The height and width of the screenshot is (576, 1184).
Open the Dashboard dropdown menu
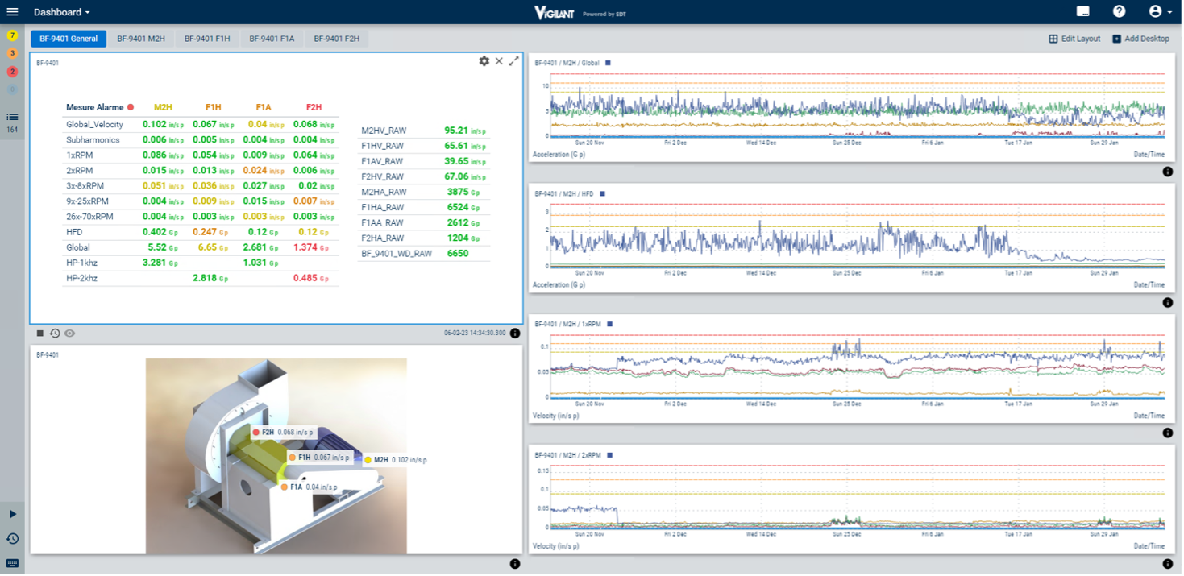[62, 12]
